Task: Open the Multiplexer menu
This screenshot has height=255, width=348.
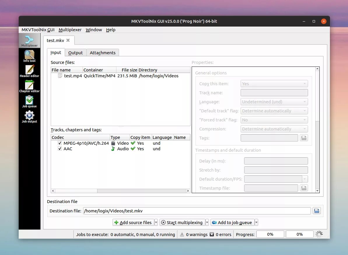Action: pos(70,30)
